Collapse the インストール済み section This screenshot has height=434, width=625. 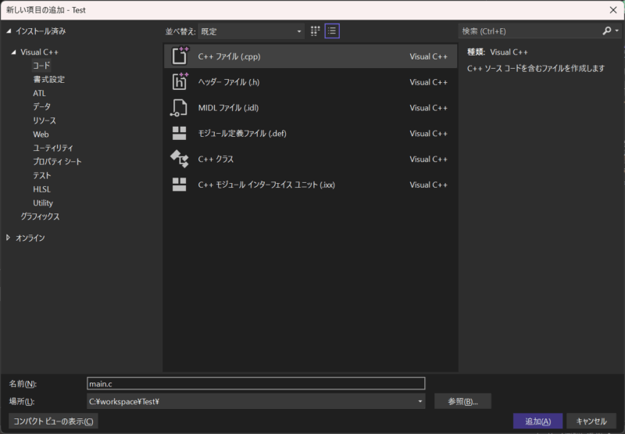point(9,31)
